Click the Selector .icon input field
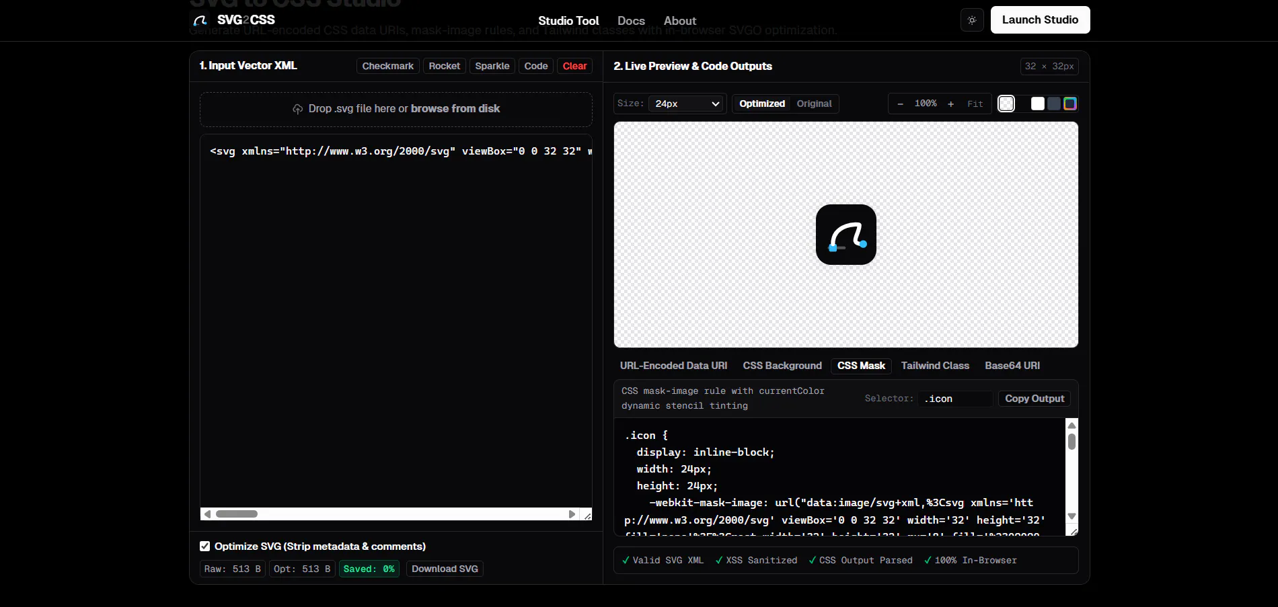 point(955,399)
